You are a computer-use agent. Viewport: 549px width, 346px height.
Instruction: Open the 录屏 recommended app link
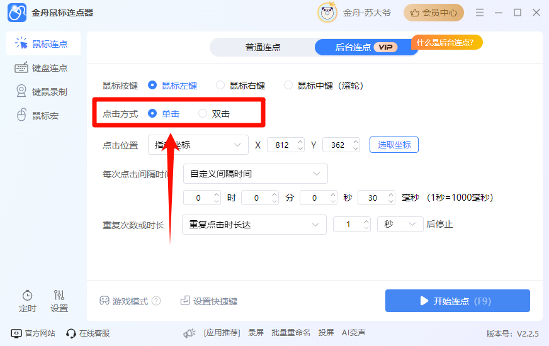(x=256, y=333)
